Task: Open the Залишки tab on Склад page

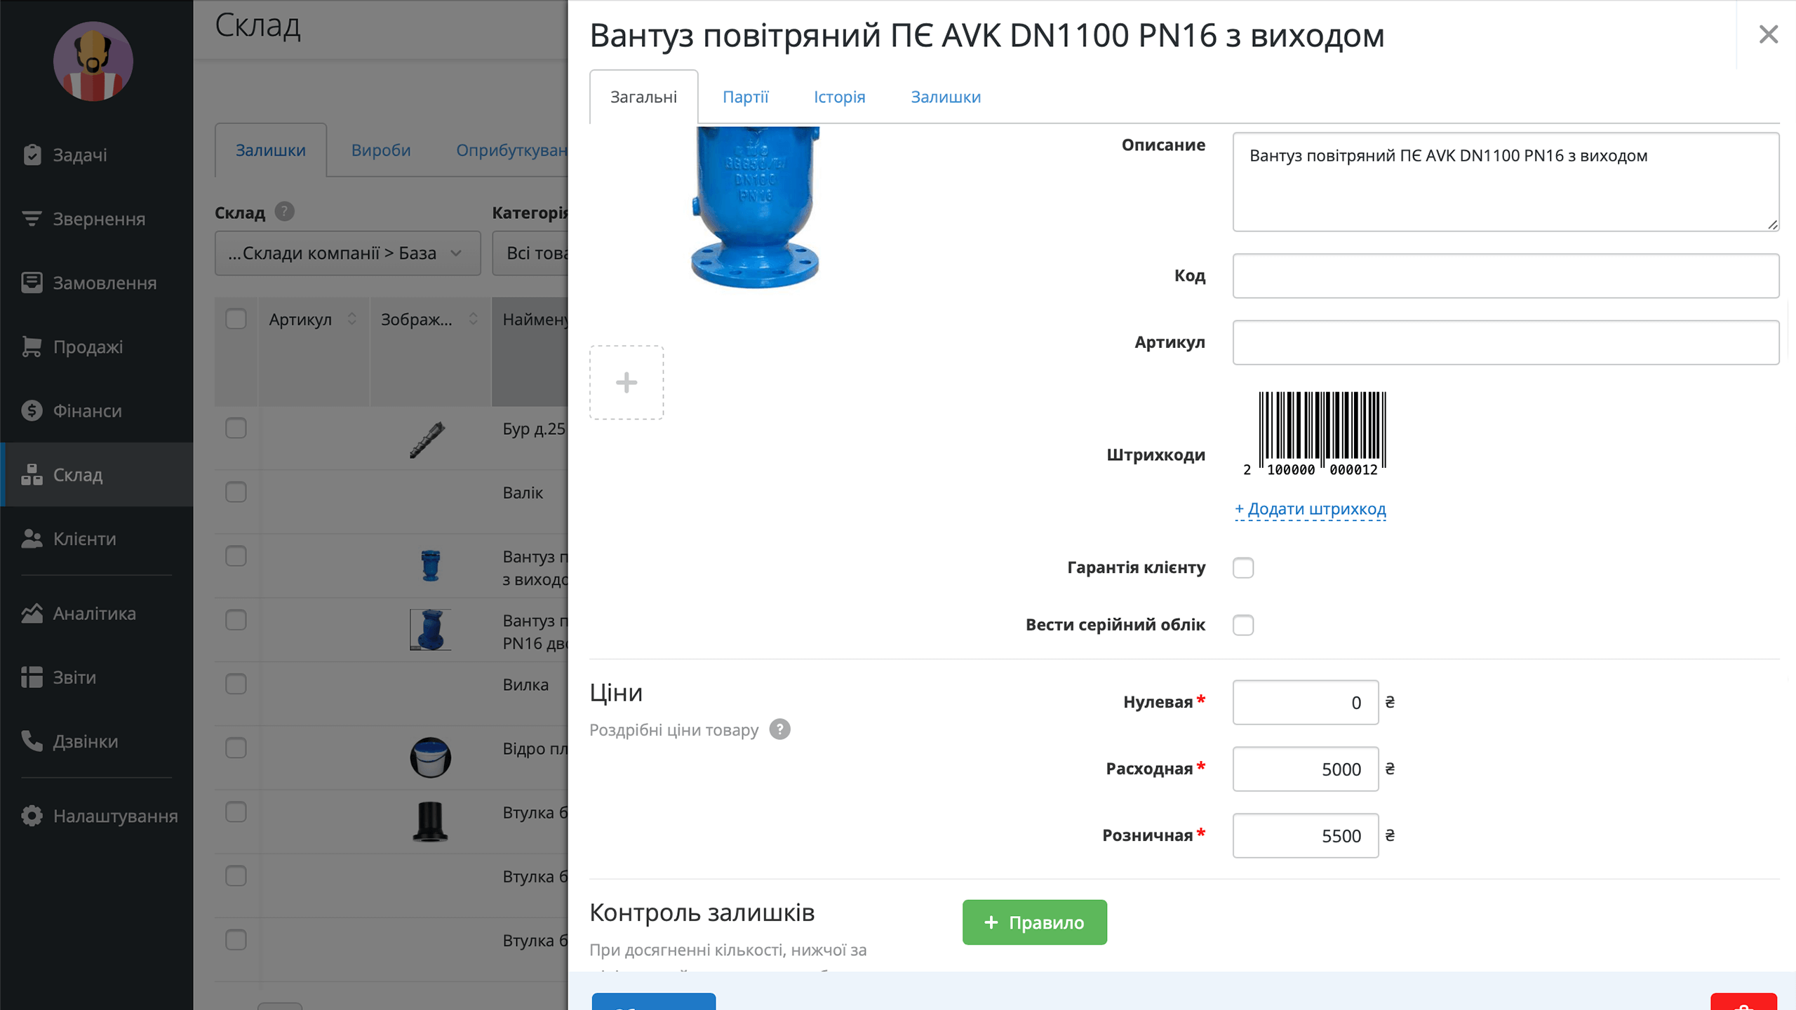Action: click(271, 150)
